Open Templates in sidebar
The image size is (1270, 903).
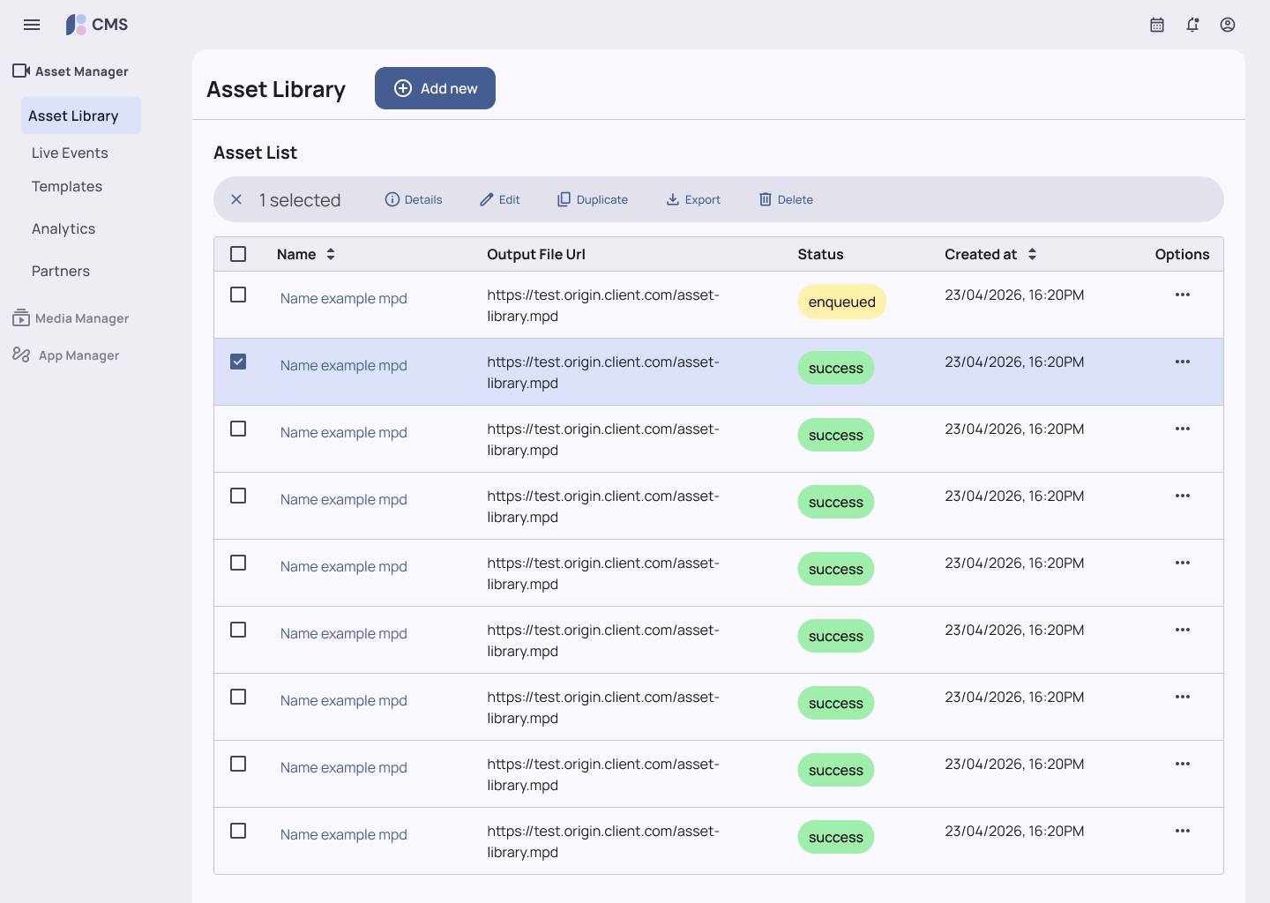click(67, 186)
